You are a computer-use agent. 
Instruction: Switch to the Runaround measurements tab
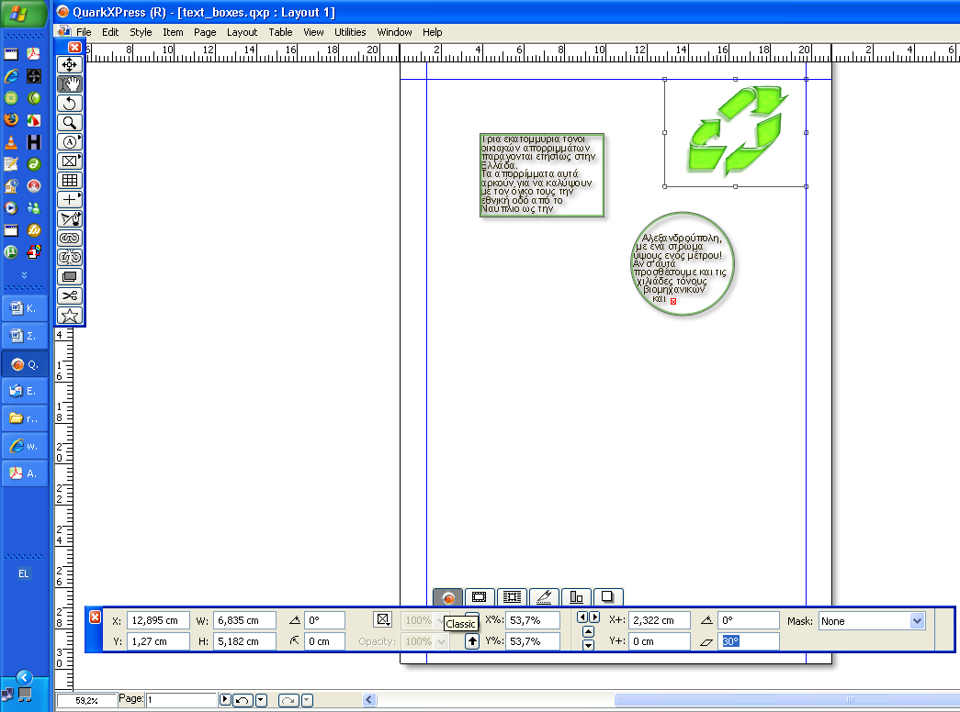512,597
